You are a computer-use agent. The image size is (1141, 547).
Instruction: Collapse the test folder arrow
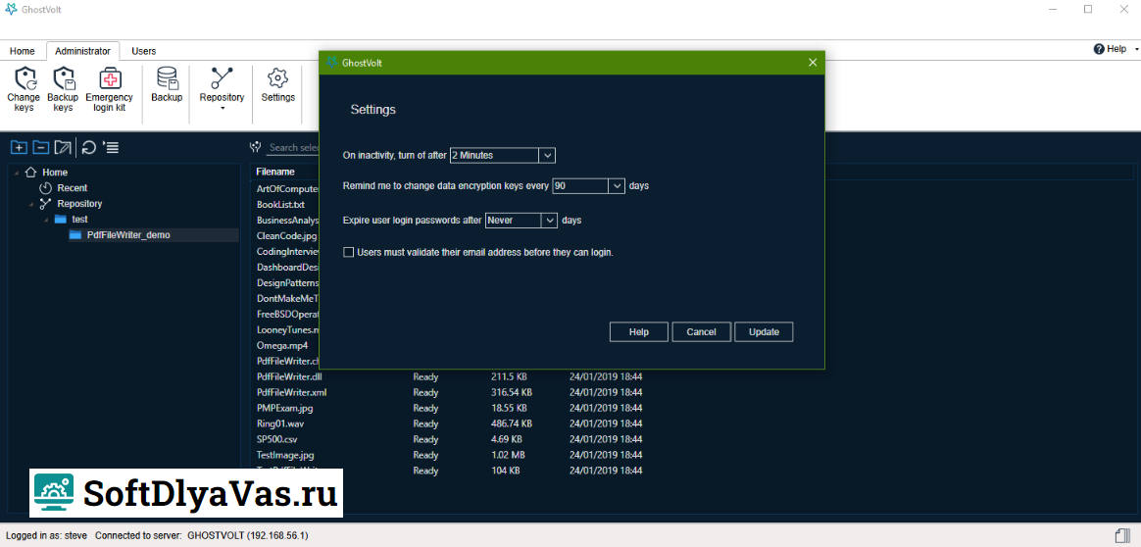pyautogui.click(x=46, y=219)
